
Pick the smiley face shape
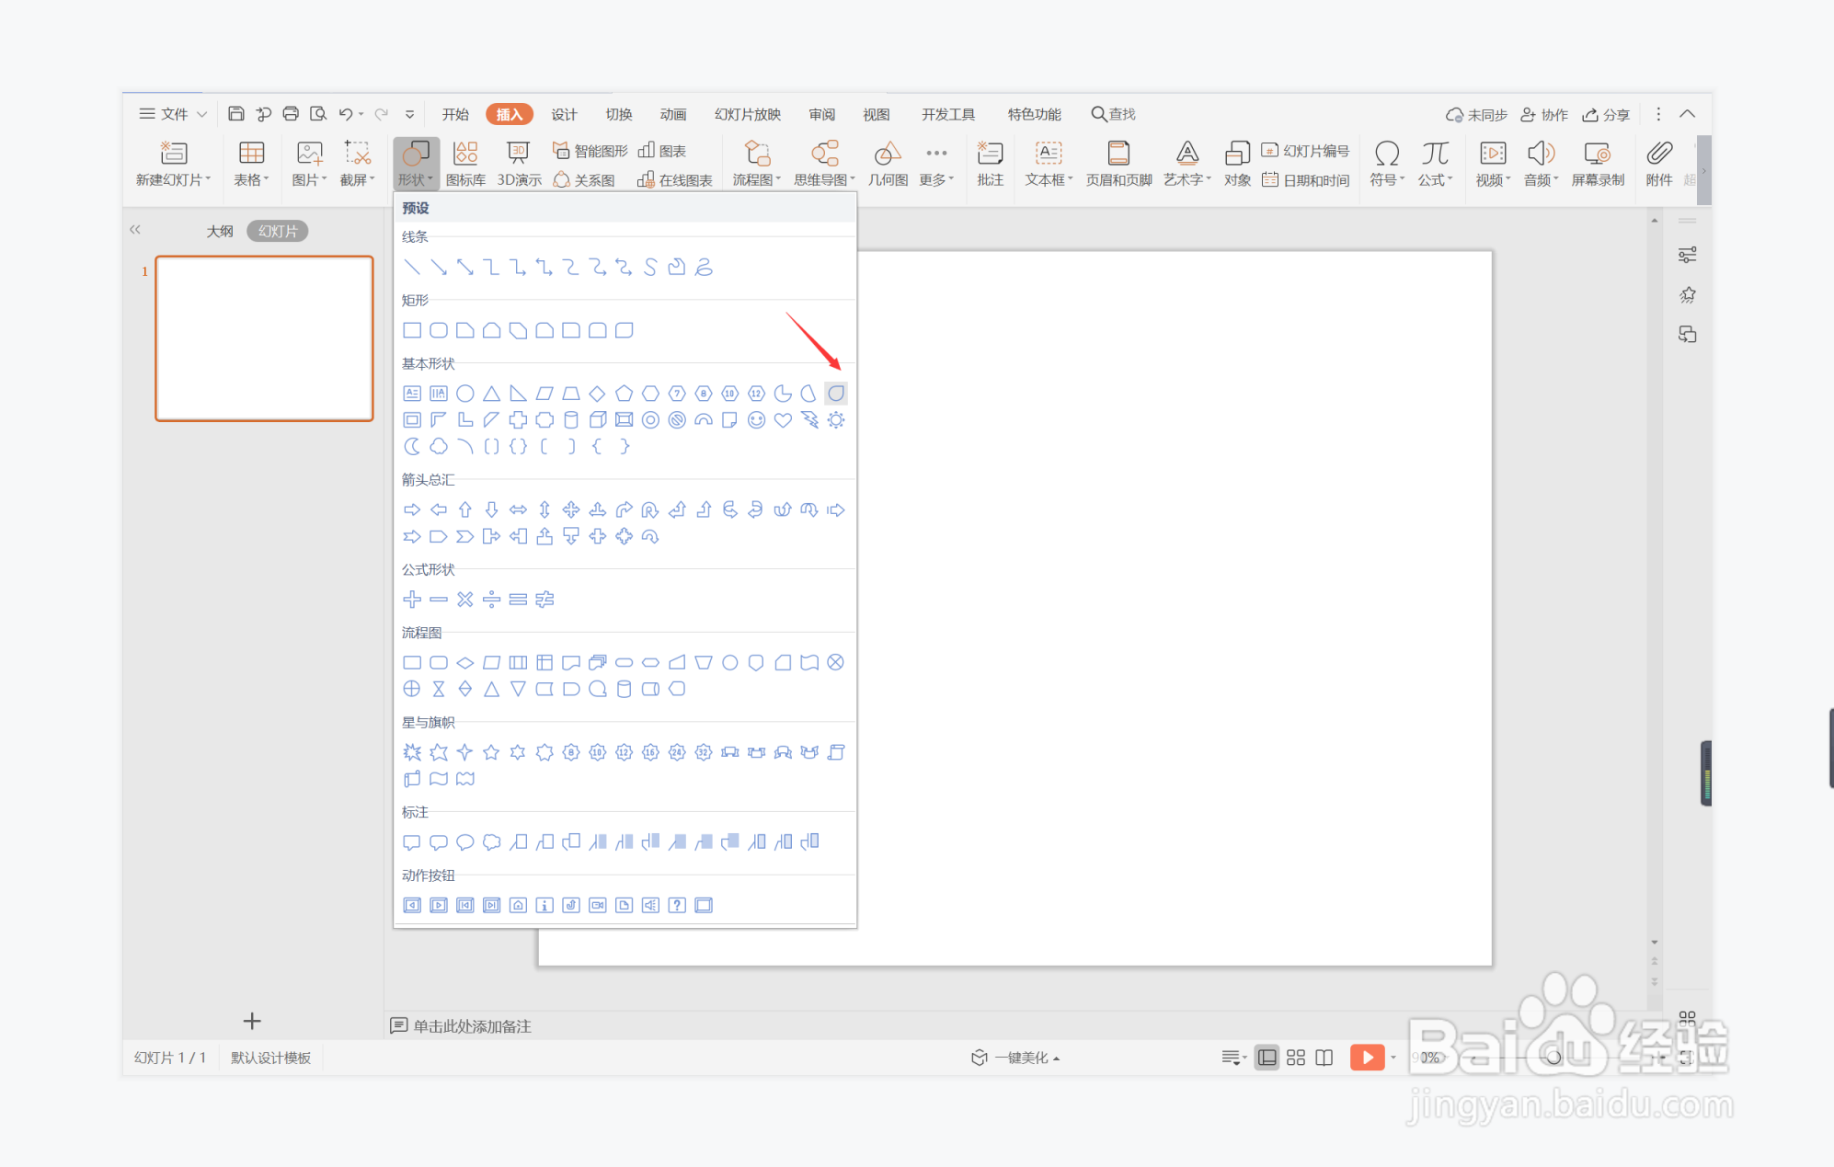(x=756, y=420)
